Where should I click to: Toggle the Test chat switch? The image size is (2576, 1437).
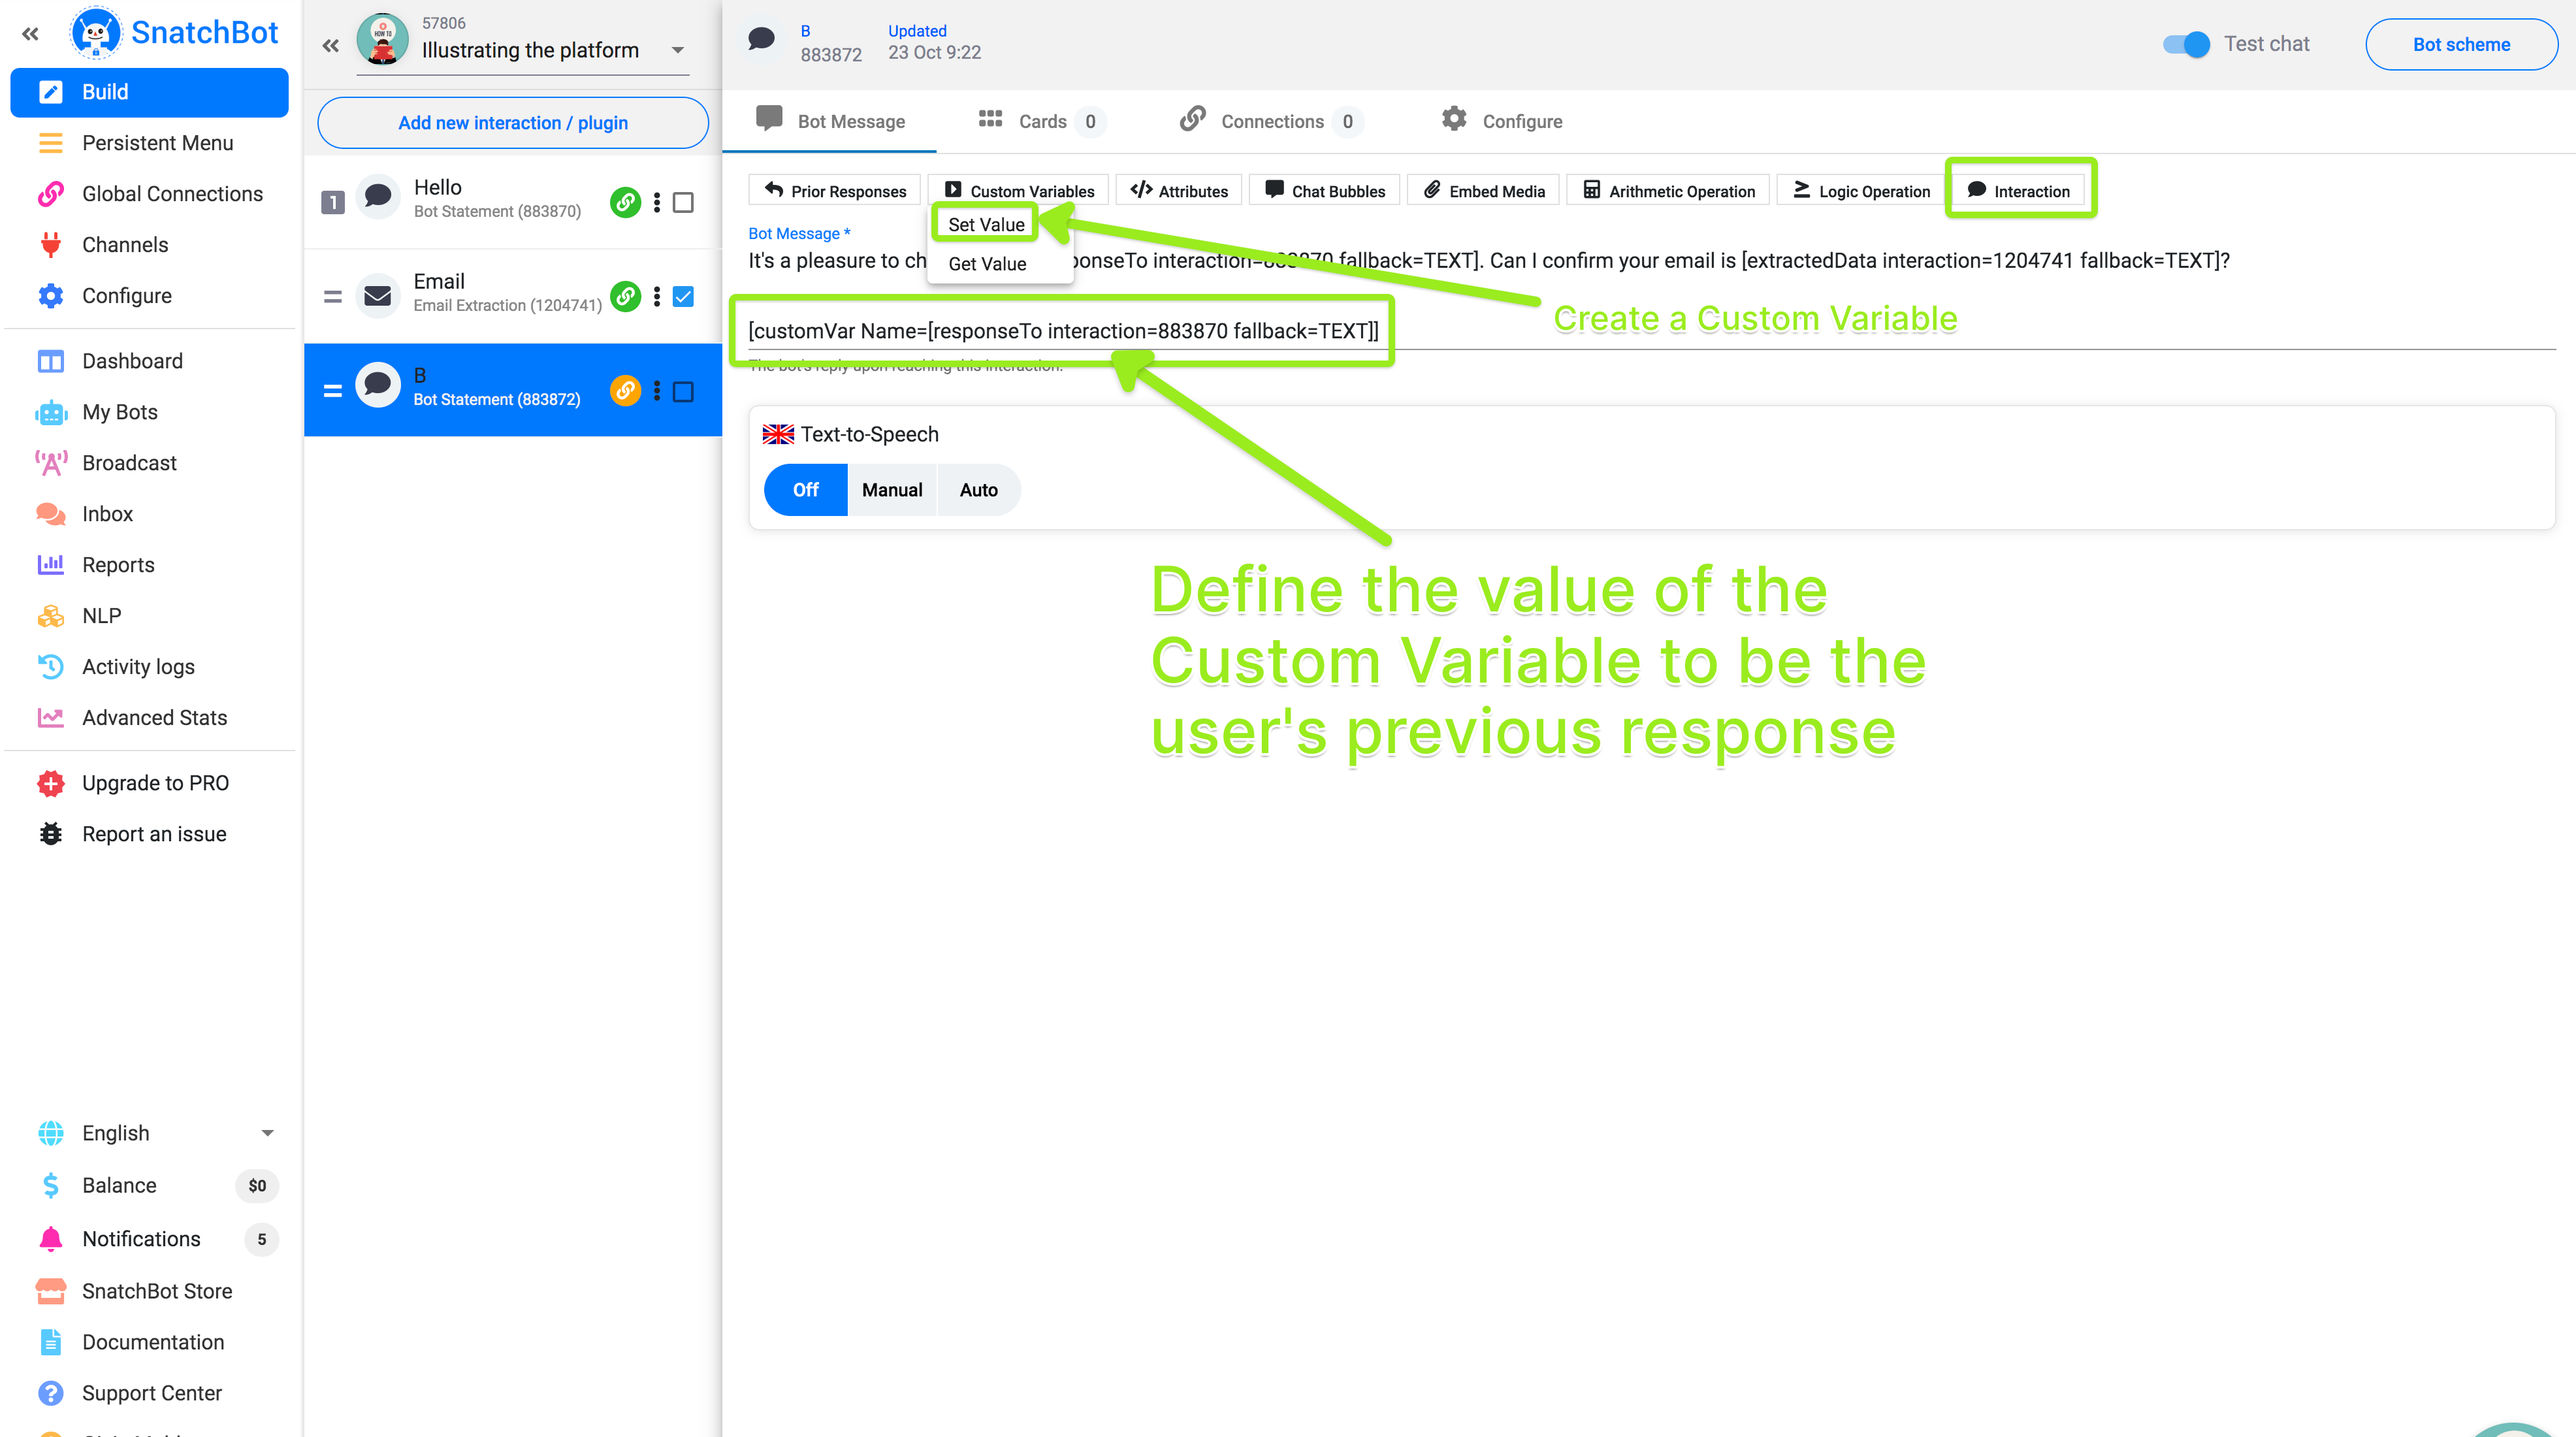2186,44
